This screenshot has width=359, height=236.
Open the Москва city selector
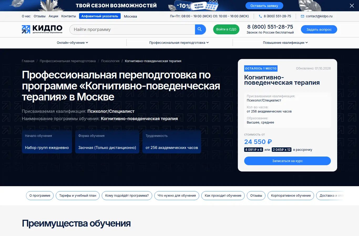pos(130,16)
